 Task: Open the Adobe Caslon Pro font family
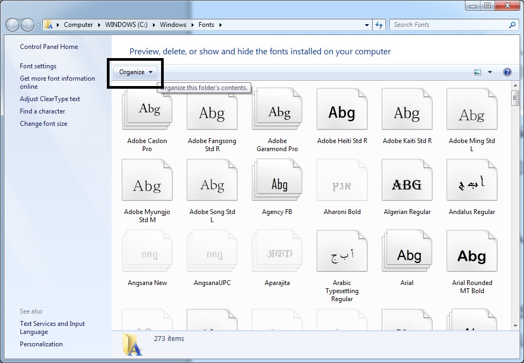pyautogui.click(x=147, y=109)
